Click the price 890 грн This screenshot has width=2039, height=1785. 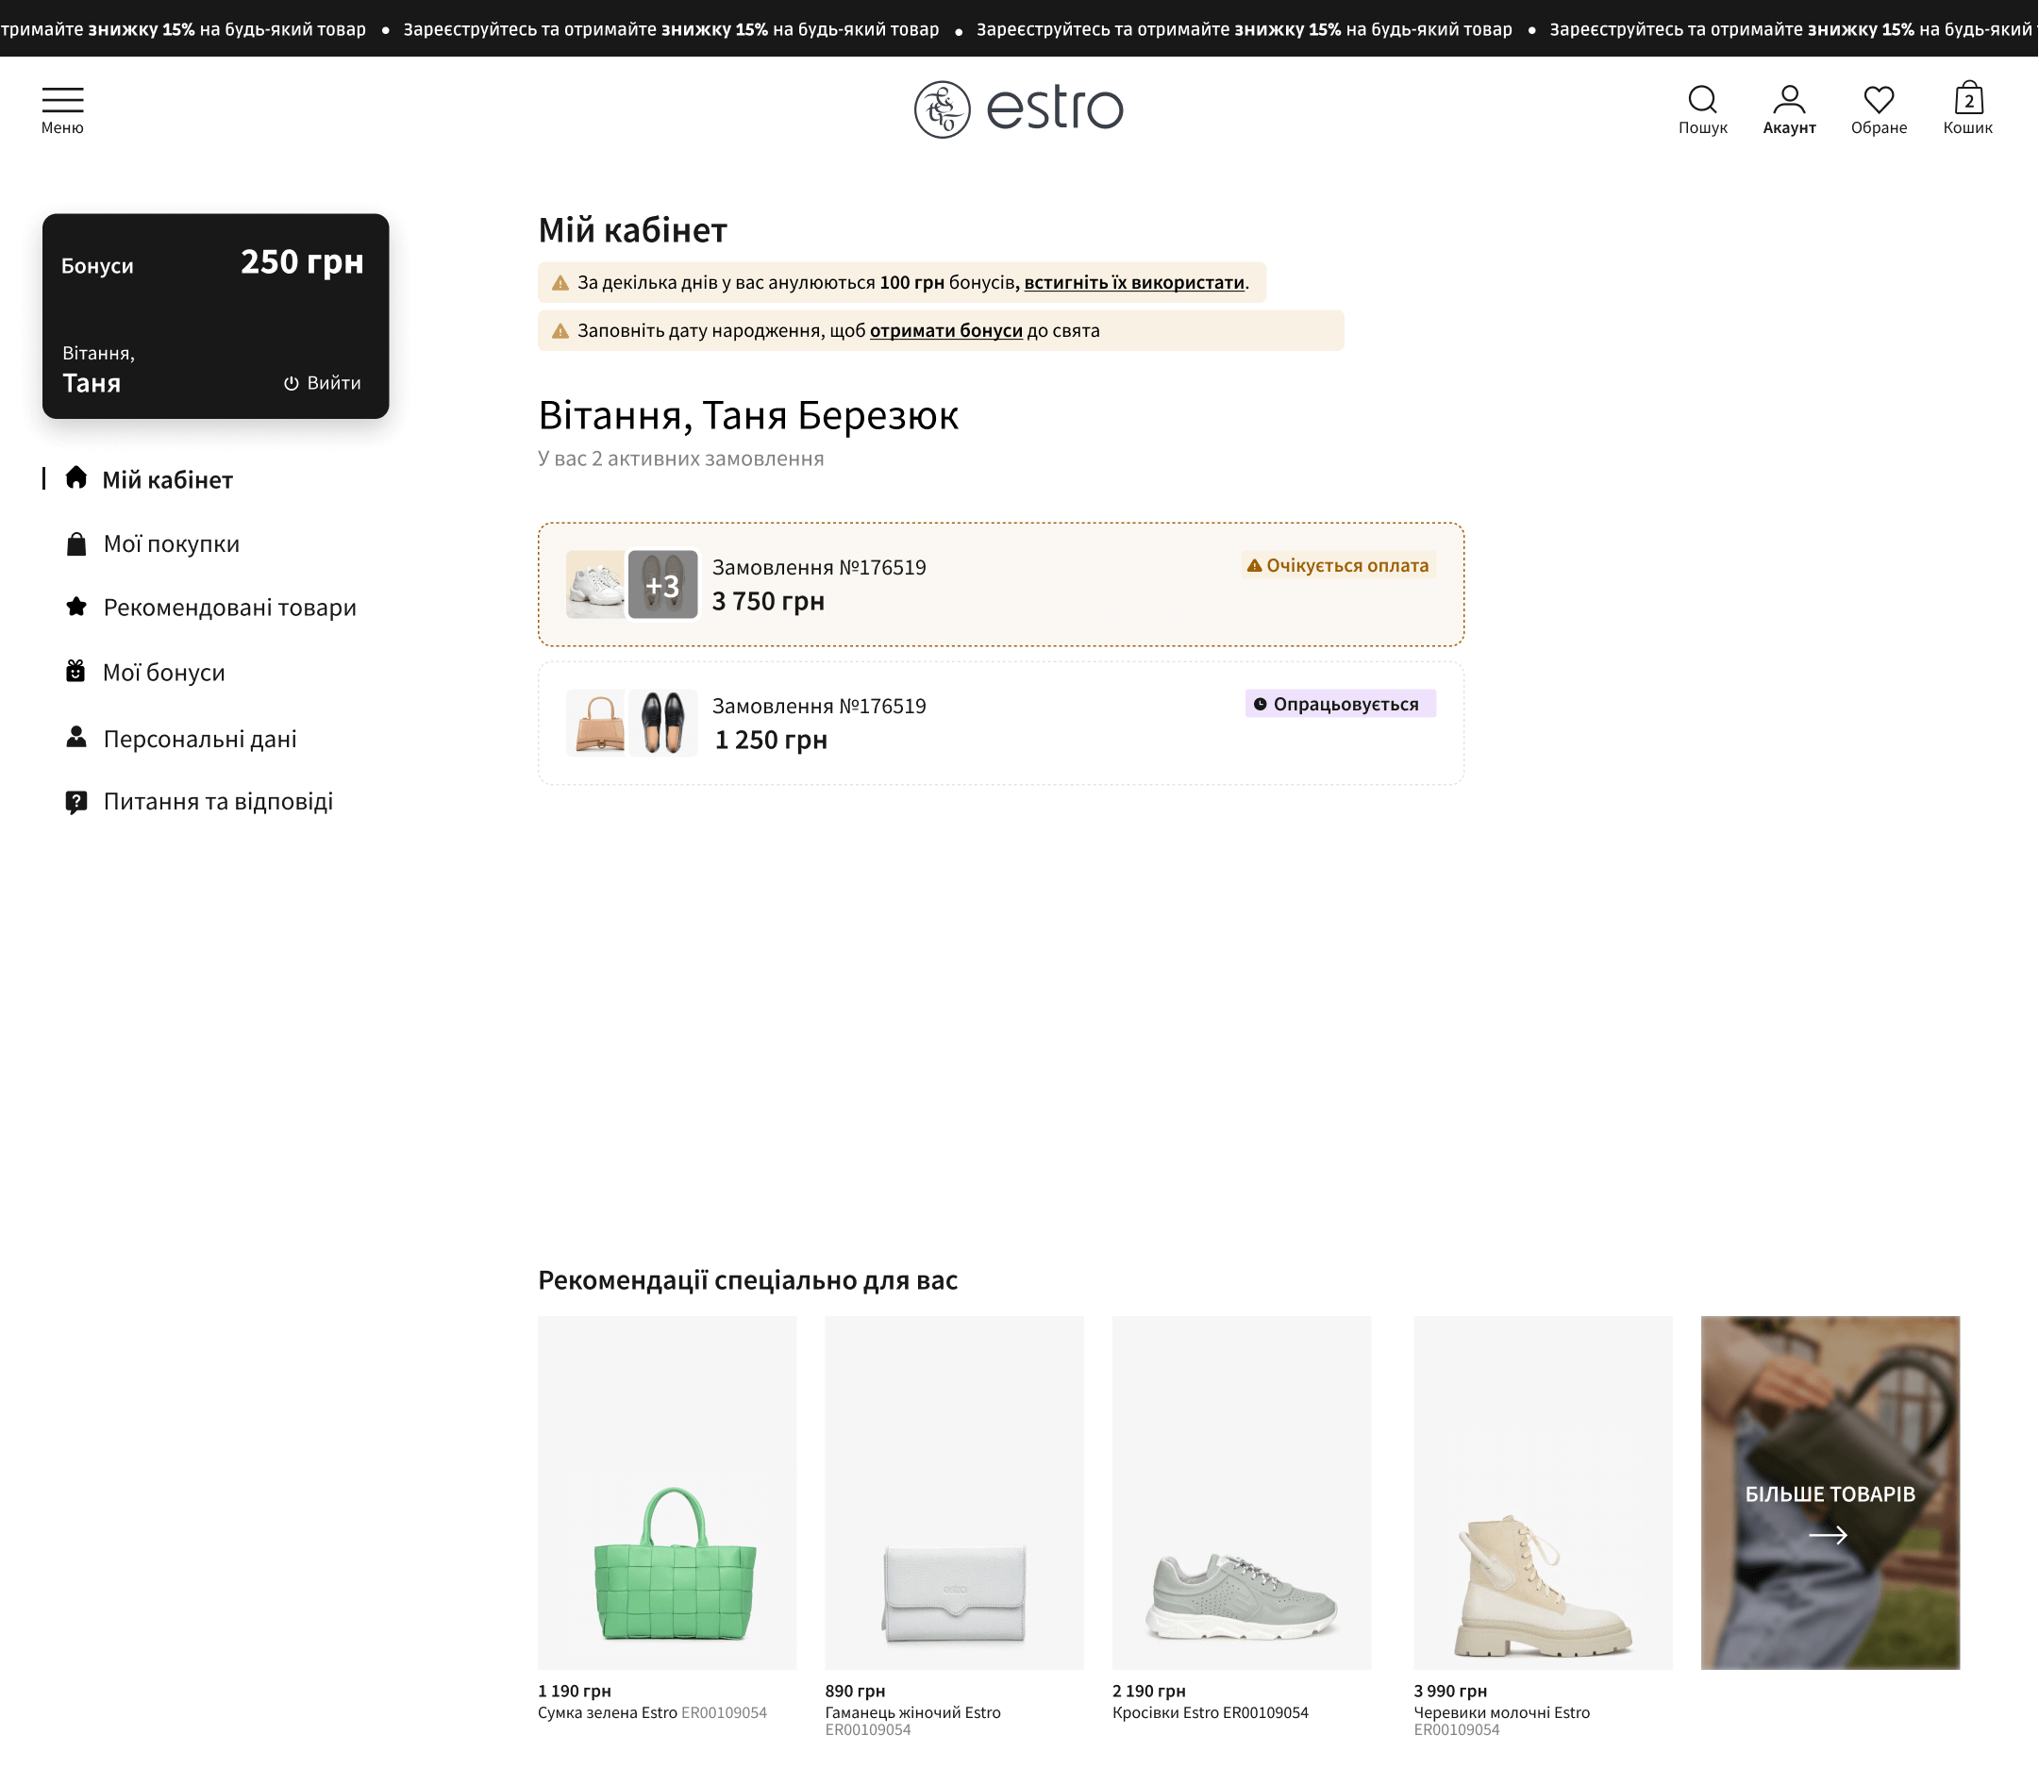(855, 1692)
